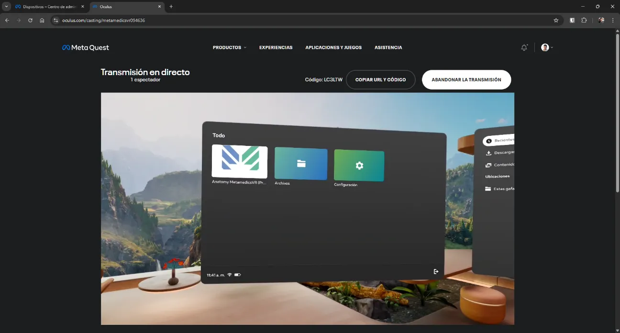Open the notifications bell

coord(524,47)
